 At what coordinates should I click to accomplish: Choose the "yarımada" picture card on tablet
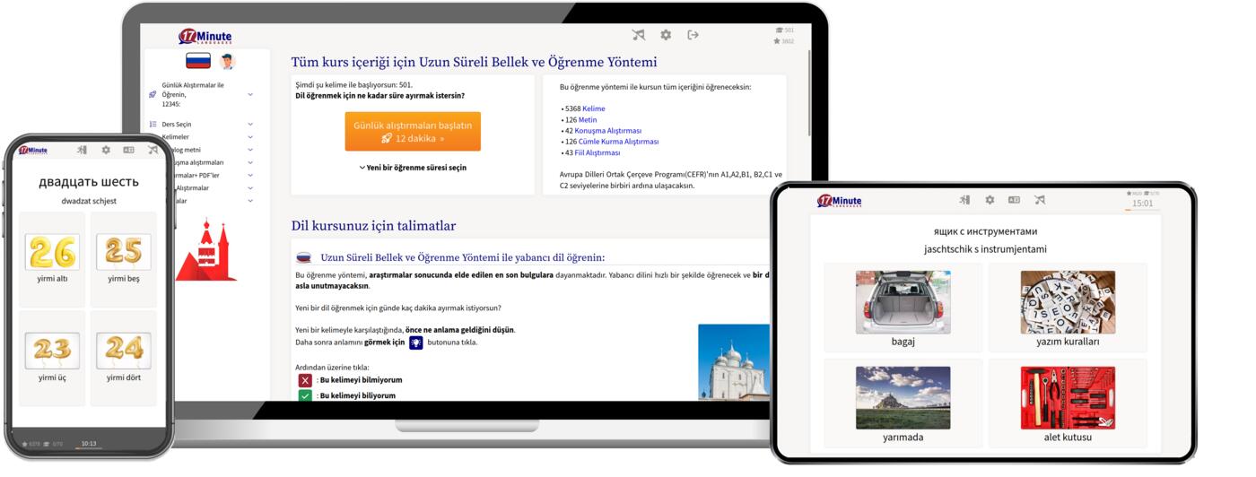(x=903, y=403)
